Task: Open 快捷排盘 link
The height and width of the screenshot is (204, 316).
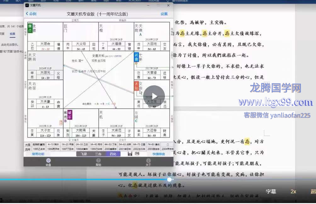Action: (x=159, y=154)
